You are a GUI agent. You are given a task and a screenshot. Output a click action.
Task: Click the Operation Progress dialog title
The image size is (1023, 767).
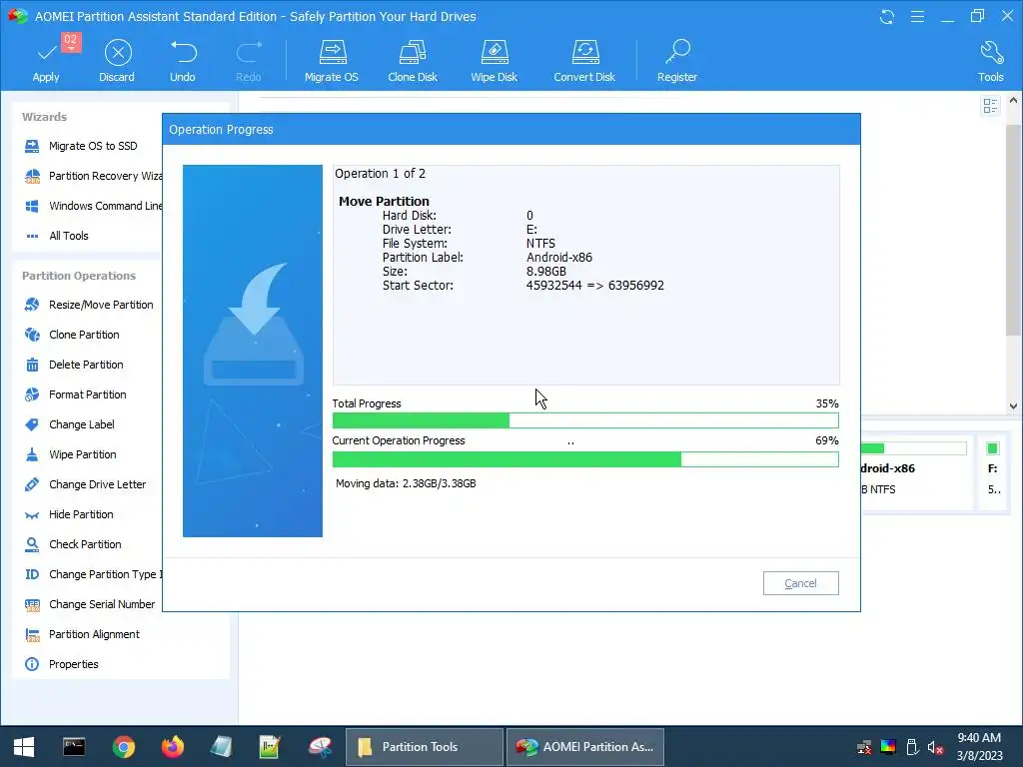[221, 129]
